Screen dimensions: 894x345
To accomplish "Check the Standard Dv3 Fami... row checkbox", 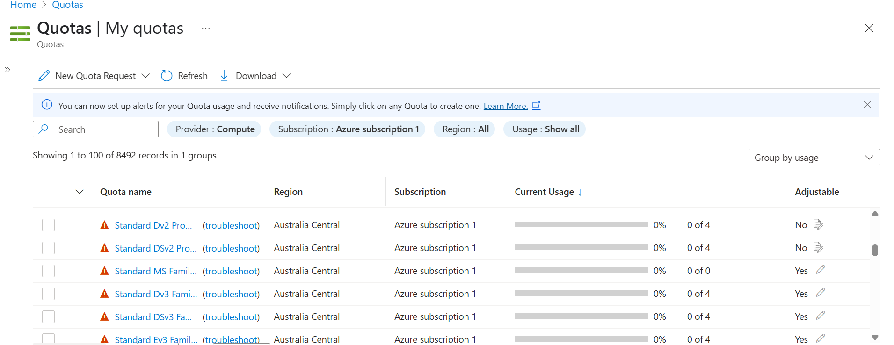I will point(49,294).
